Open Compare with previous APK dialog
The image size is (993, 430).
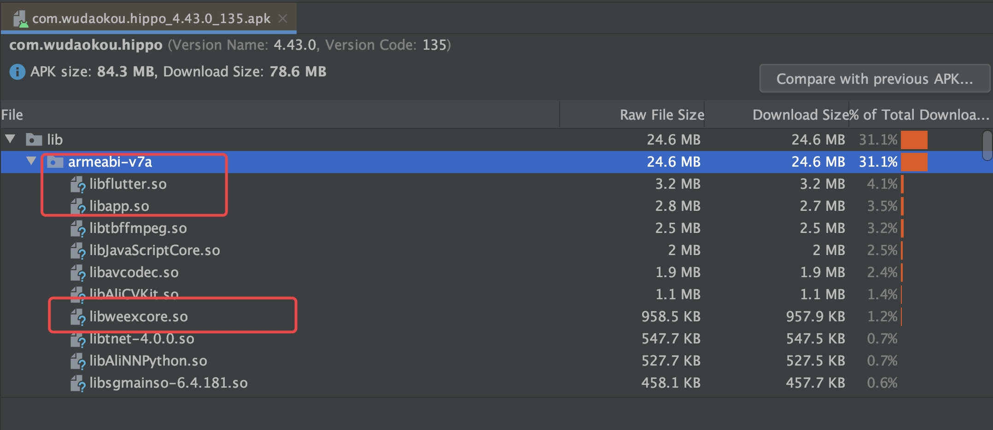coord(875,79)
